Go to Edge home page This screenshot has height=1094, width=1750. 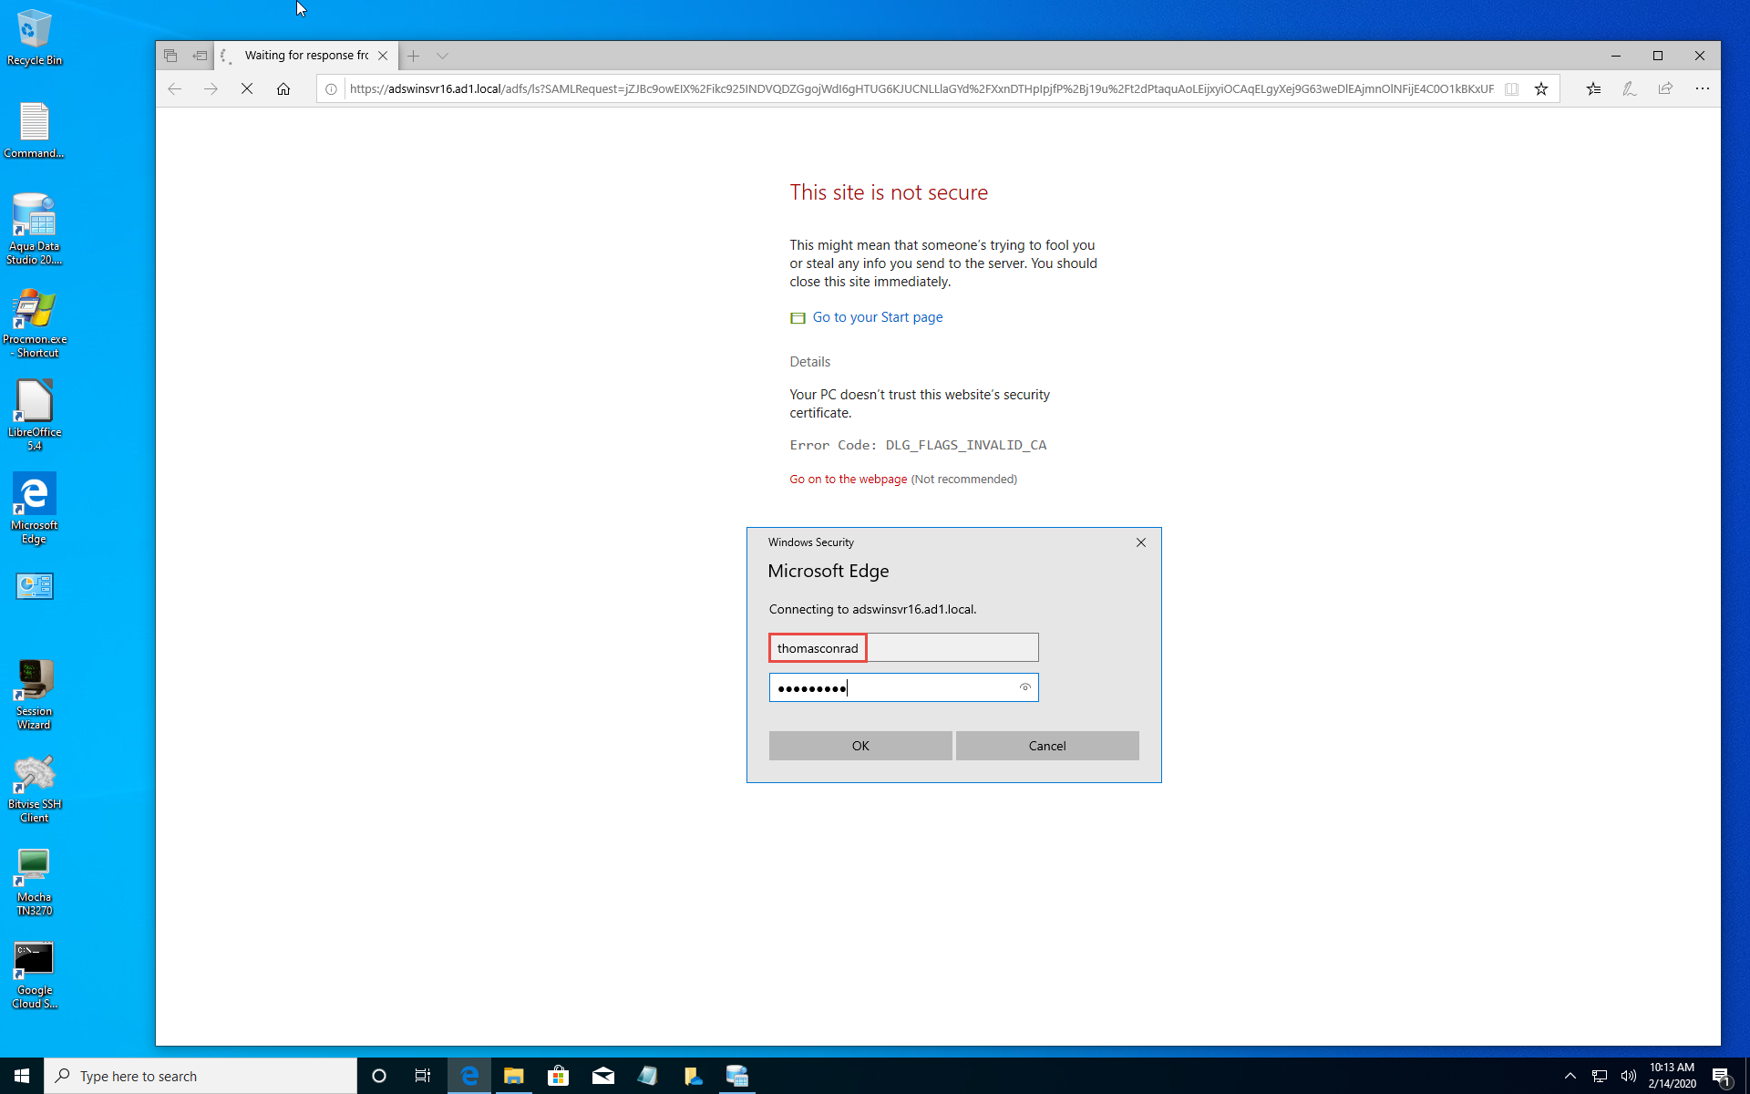(x=283, y=88)
